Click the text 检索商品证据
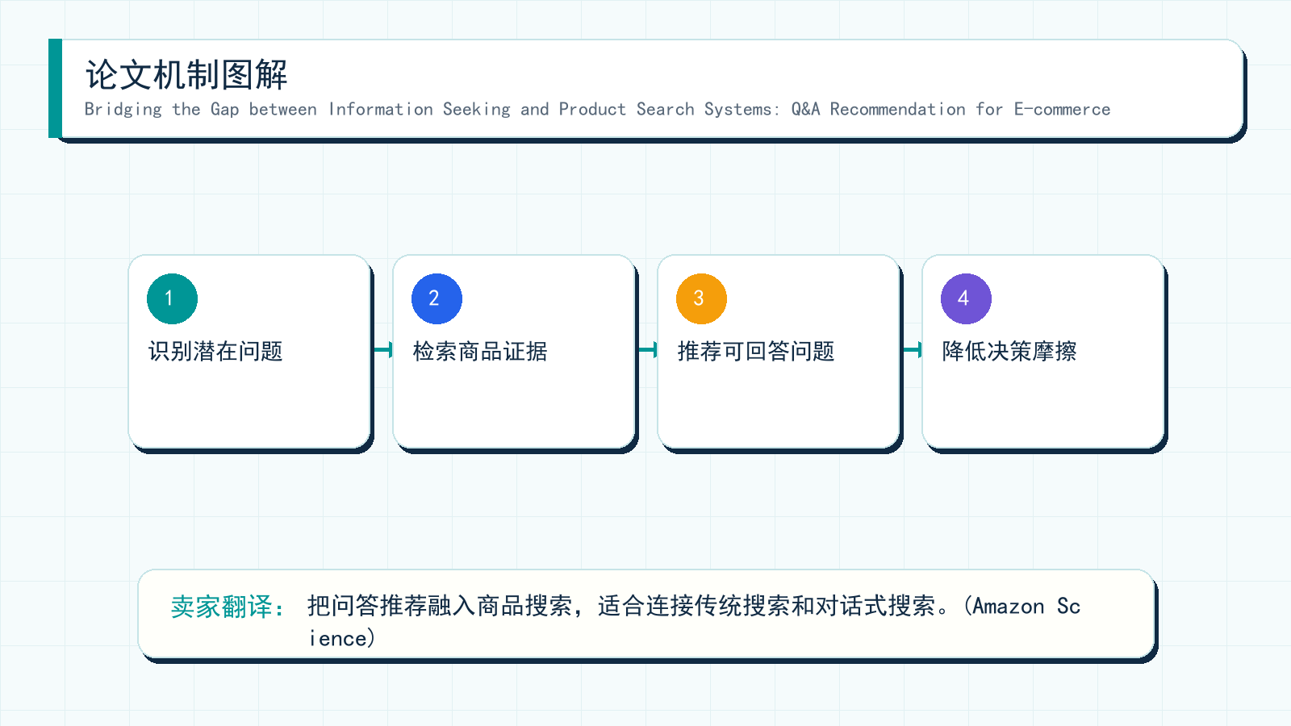 (480, 351)
